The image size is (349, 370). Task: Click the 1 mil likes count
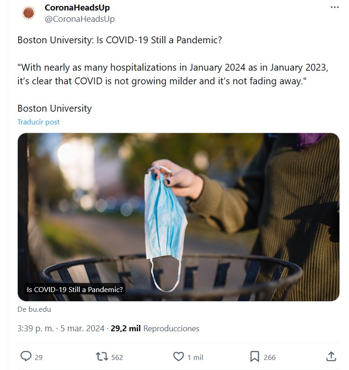[x=195, y=357]
